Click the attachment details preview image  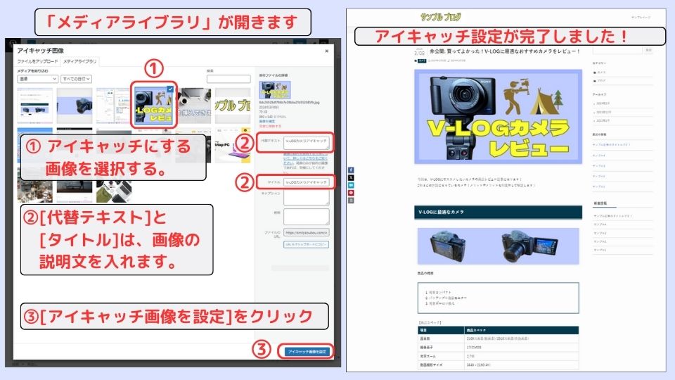(275, 91)
